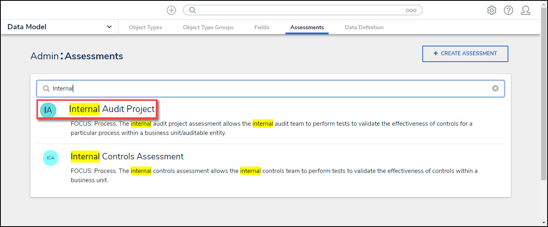The image size is (548, 227).
Task: Expand the Data Model dropdown
Action: coord(109,27)
